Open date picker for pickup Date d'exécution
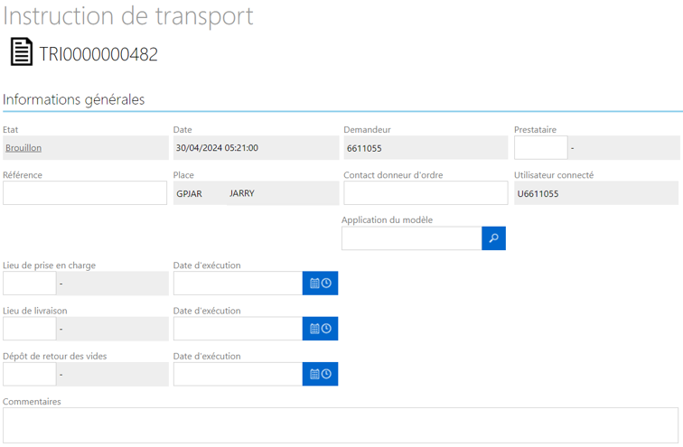The width and height of the screenshot is (683, 447). [x=320, y=284]
